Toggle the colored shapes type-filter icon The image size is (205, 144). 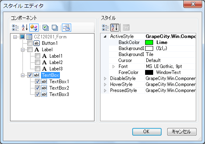point(34,28)
